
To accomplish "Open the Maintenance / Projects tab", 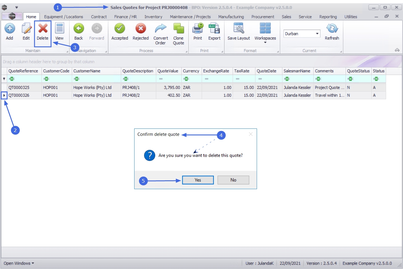I will click(x=190, y=17).
